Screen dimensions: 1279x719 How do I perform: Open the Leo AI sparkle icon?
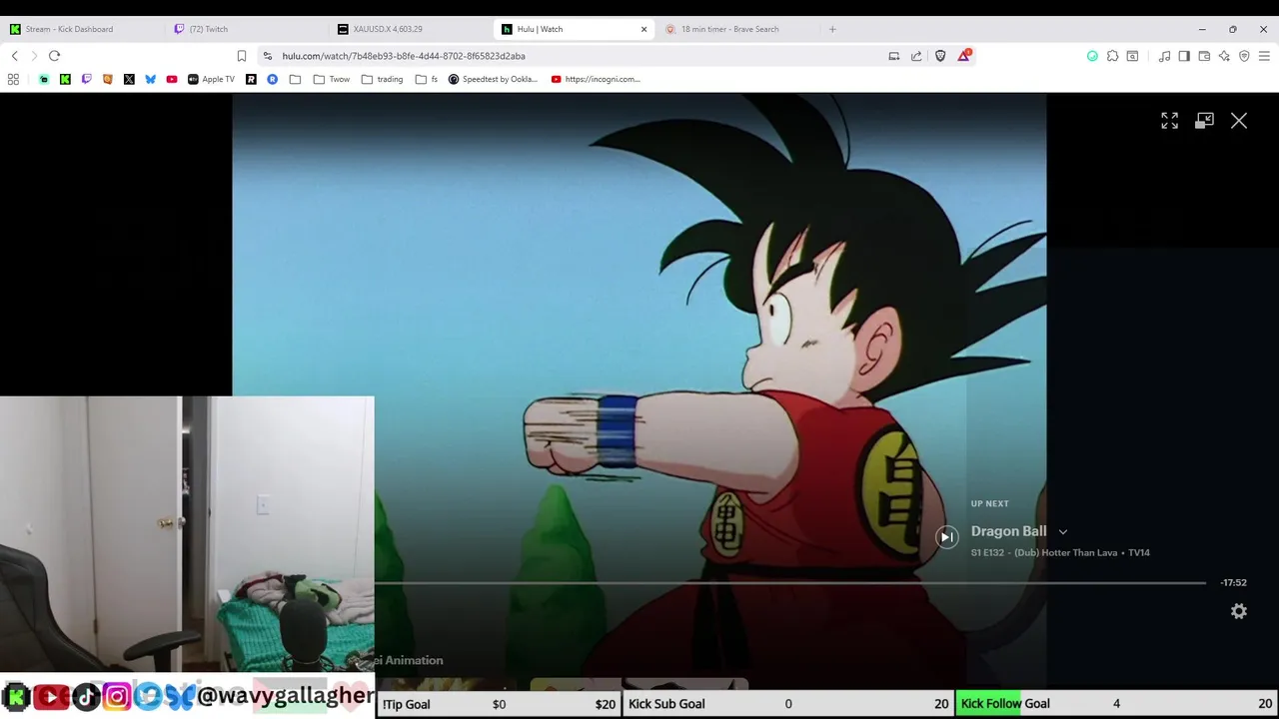(x=1224, y=56)
